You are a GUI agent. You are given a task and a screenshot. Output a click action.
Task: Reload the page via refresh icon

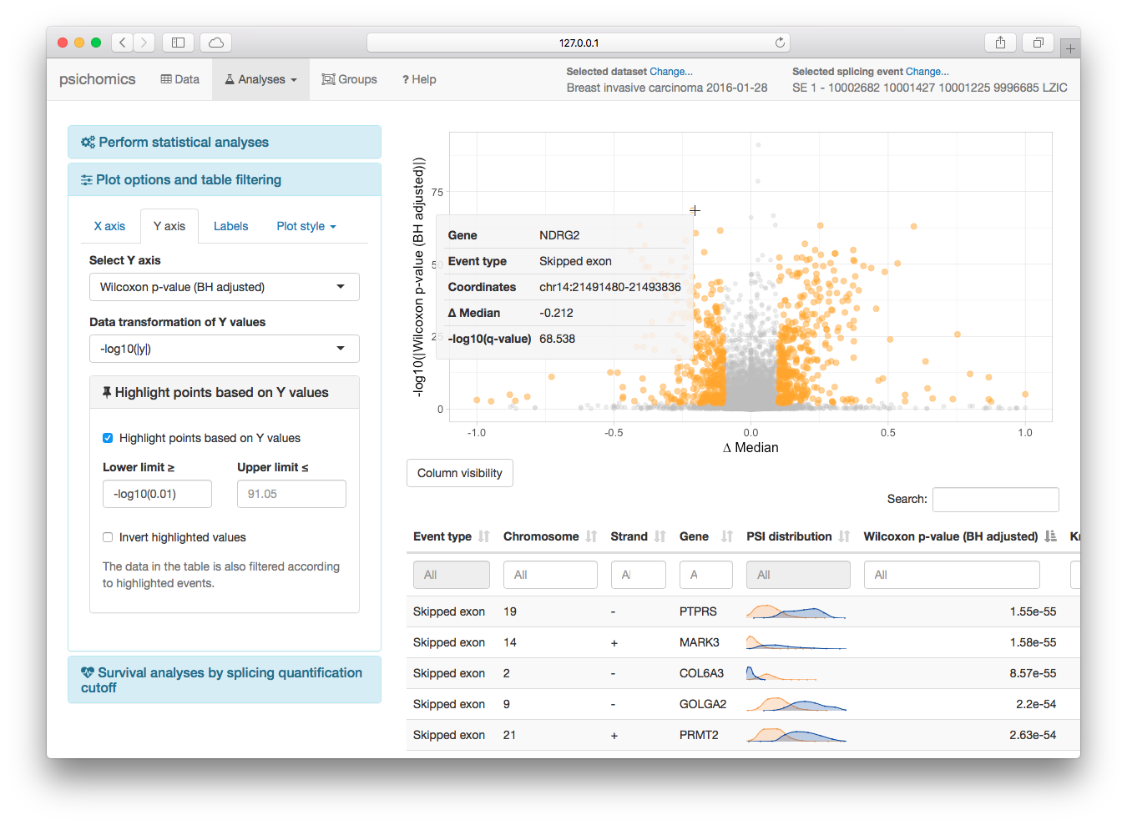(x=780, y=43)
